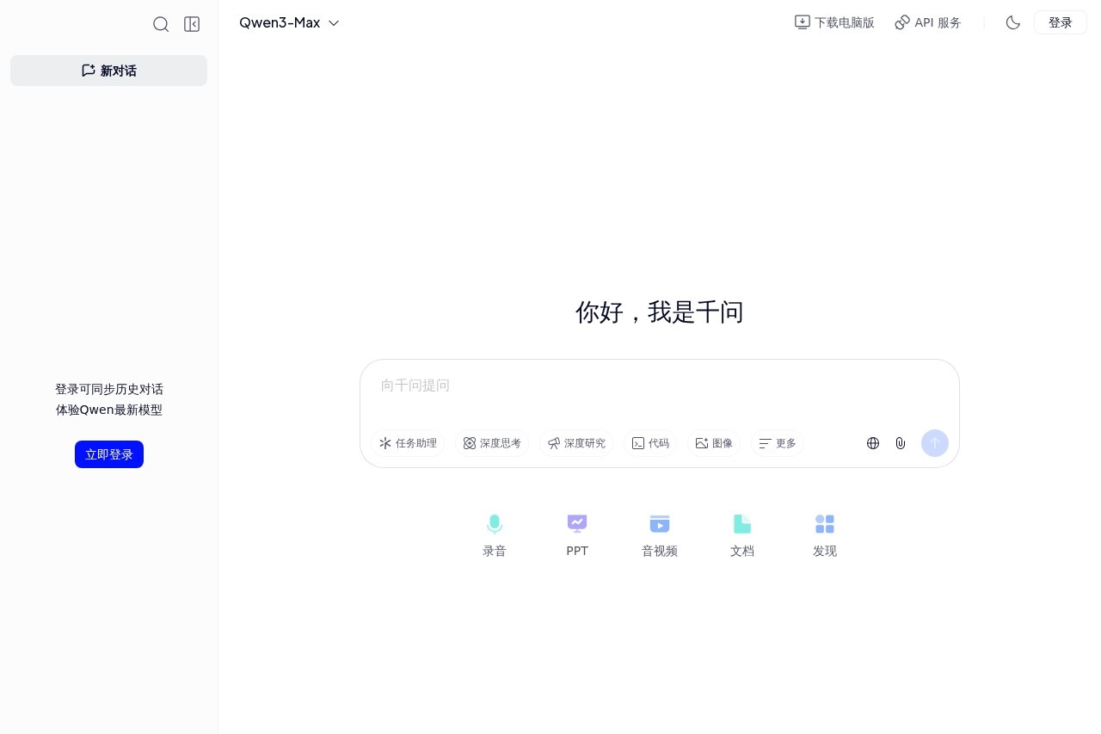
Task: Turn on 代码 (code) mode
Action: [x=650, y=443]
